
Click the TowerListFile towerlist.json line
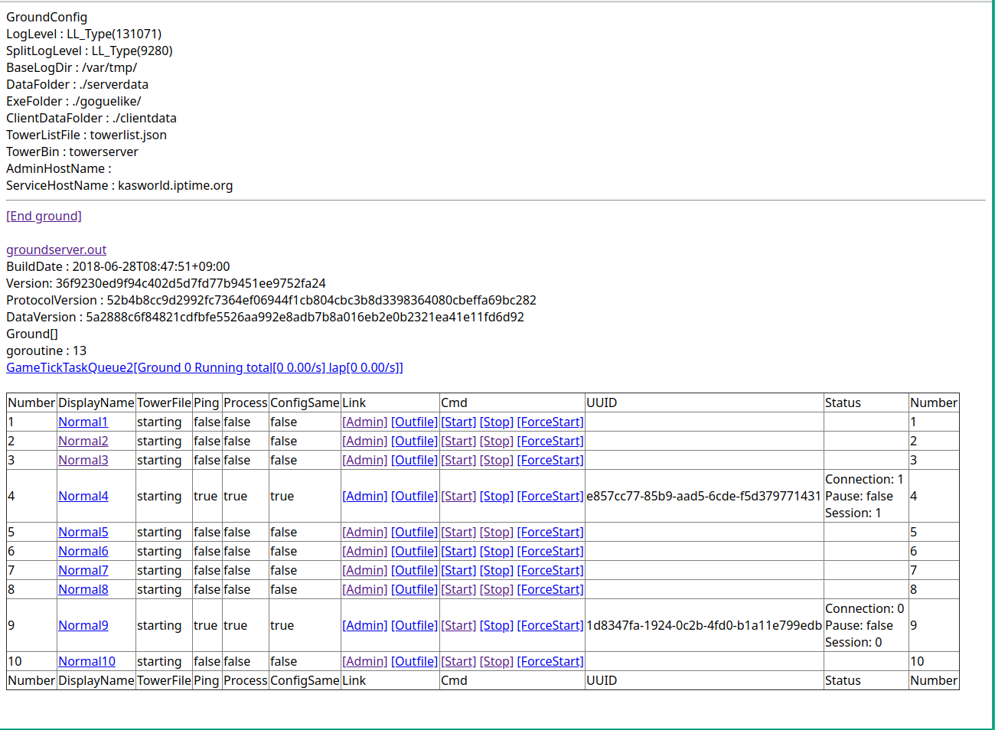[x=86, y=135]
